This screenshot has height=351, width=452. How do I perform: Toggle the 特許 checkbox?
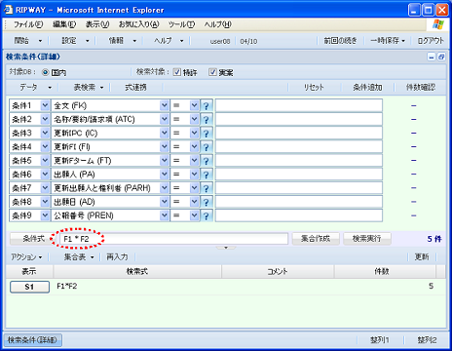[x=177, y=72]
